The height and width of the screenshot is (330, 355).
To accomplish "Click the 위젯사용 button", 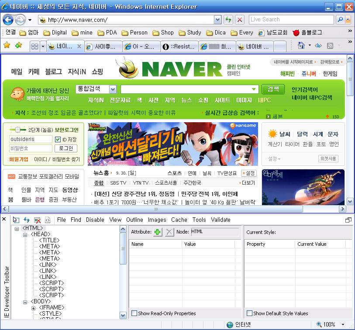I will [x=328, y=158].
